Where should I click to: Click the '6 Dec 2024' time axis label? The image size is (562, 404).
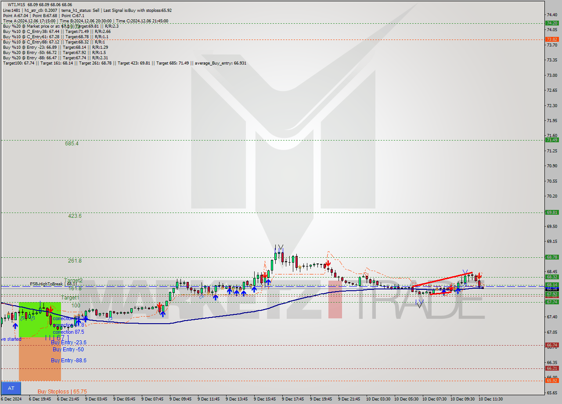[x=11, y=399]
